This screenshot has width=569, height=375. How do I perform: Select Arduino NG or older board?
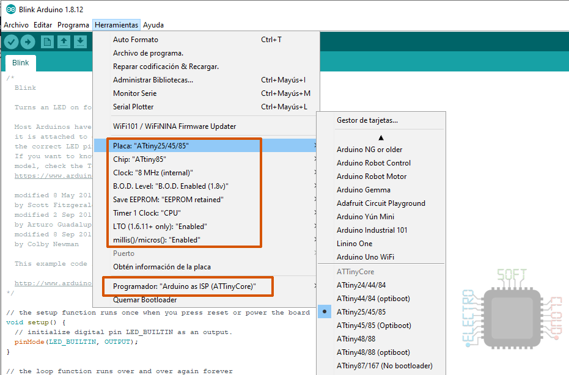[381, 150]
